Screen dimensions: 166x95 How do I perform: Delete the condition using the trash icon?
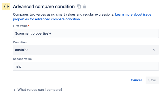pos(85,7)
